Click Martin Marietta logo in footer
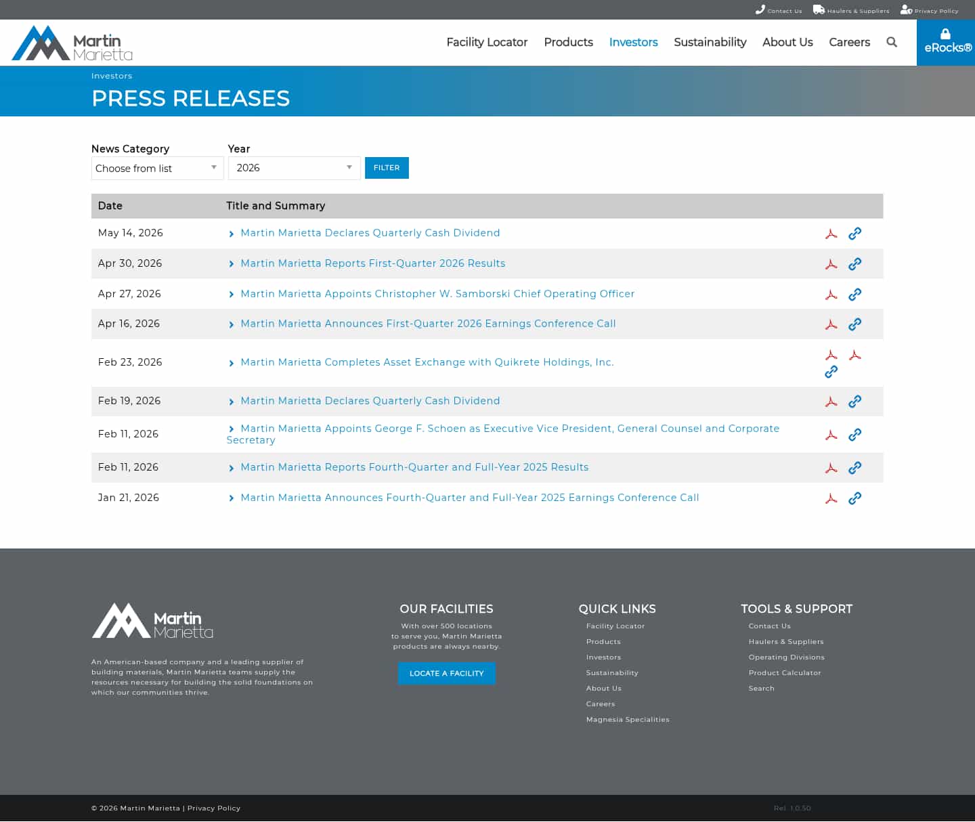Screen dimensions: 975x822 tap(152, 621)
